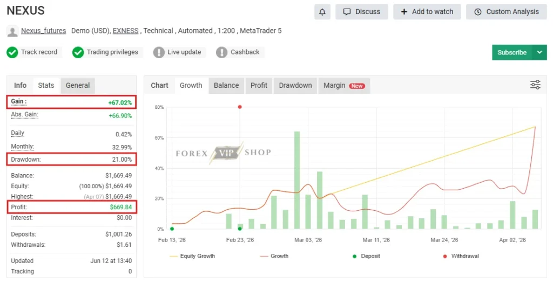Click the 0.42% daily value
553x283 pixels.
(x=124, y=134)
